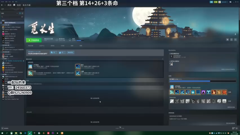This screenshot has height=135, width=240.
Task: Open the game's store page tab
Action: click(x=31, y=46)
